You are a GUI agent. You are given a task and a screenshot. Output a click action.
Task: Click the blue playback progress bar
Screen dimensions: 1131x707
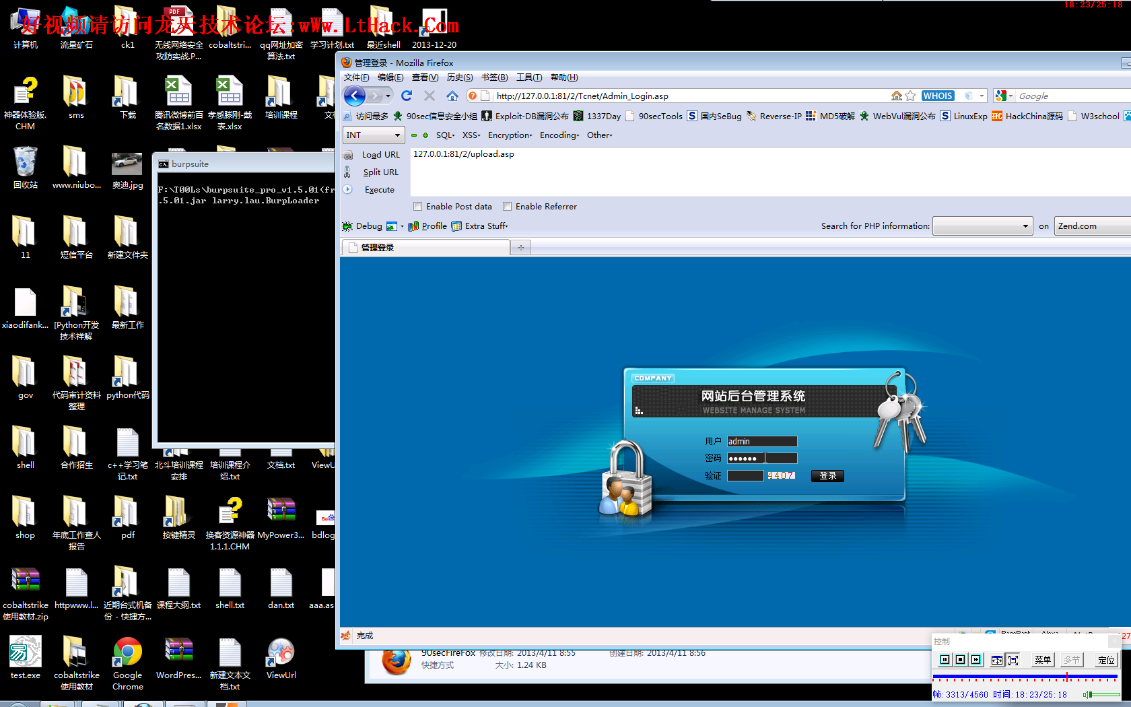click(x=1025, y=677)
